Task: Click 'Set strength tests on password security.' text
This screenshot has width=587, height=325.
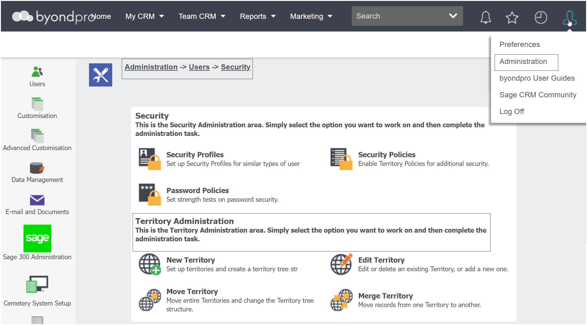Action: click(x=222, y=200)
